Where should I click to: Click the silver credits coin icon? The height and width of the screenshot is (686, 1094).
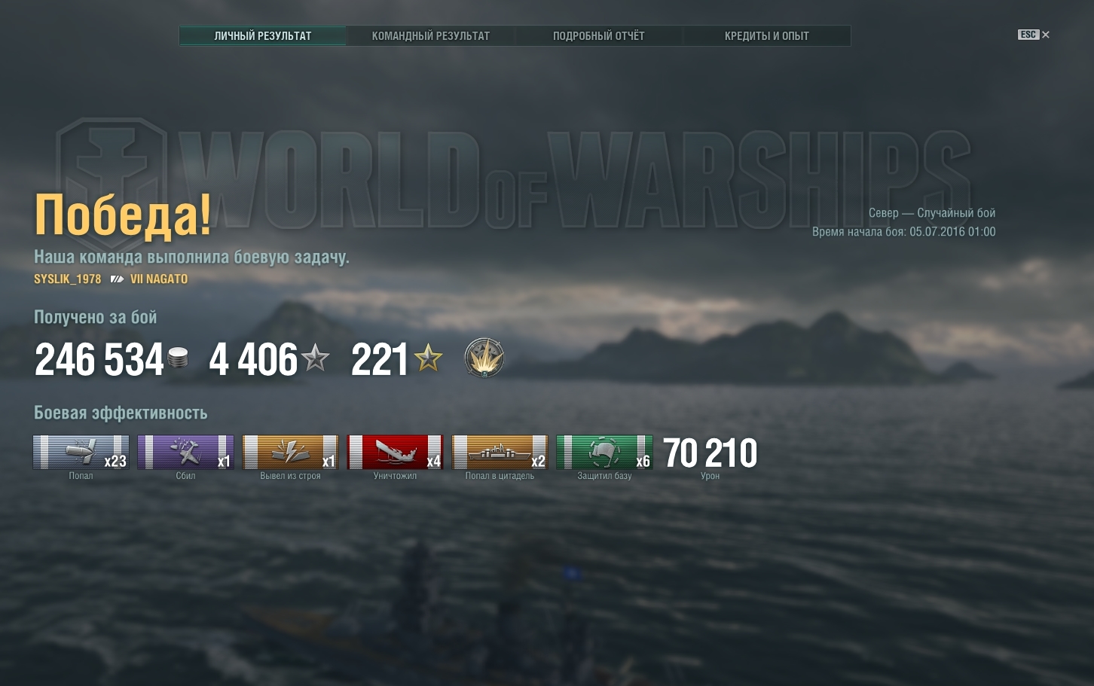(x=178, y=358)
